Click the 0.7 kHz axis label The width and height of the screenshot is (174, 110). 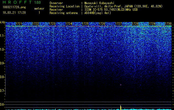2,91
